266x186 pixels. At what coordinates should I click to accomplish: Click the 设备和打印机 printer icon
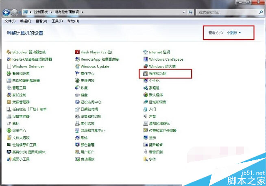(77, 116)
